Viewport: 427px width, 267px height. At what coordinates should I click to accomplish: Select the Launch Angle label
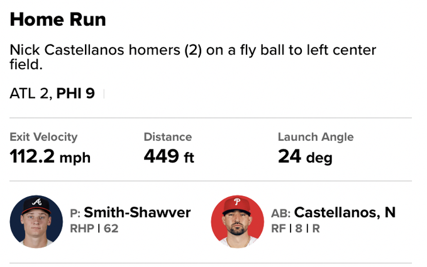316,136
